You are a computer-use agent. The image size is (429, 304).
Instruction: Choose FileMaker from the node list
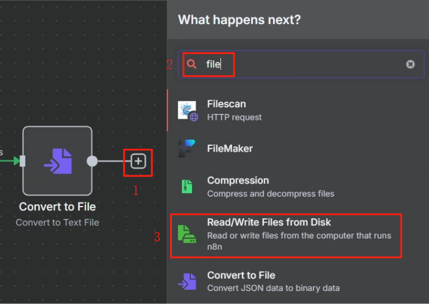pos(298,148)
